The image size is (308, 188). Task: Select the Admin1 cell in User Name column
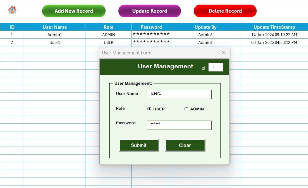point(55,35)
